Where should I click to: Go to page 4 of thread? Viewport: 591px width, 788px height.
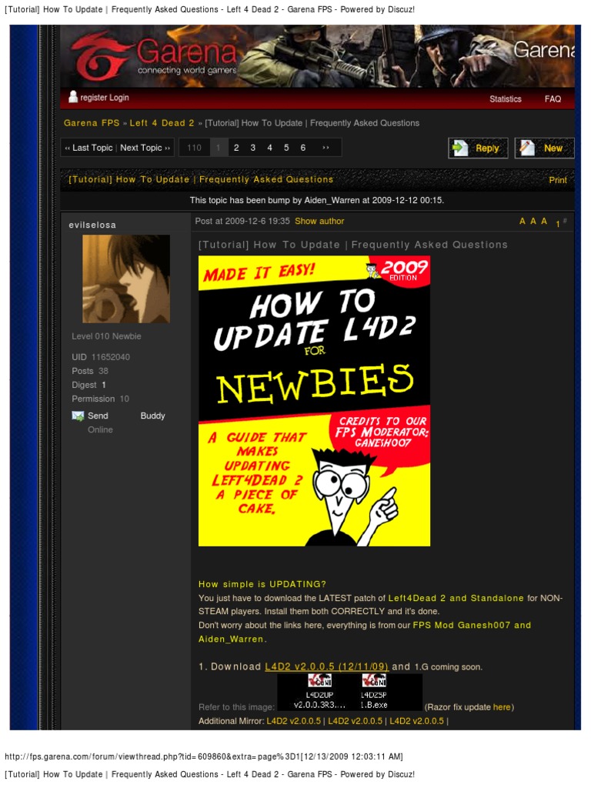[x=270, y=148]
